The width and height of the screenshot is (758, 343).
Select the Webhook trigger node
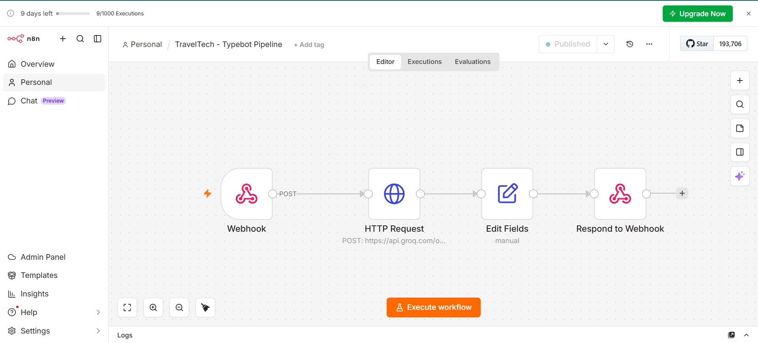246,194
